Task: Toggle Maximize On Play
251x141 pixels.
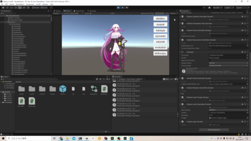Action: (x=147, y=13)
